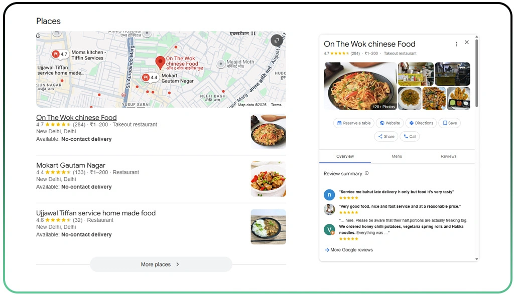
Task: Call the restaurant
Action: tap(409, 136)
